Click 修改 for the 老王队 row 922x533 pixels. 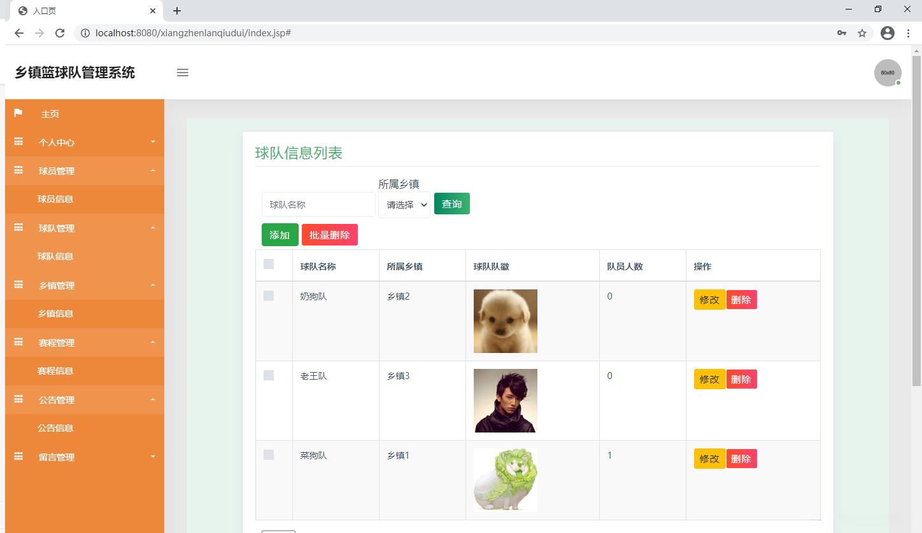pos(709,379)
